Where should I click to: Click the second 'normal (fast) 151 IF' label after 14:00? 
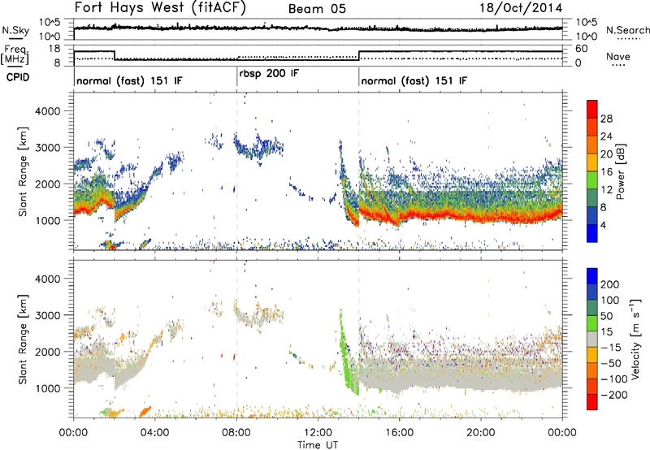[414, 80]
